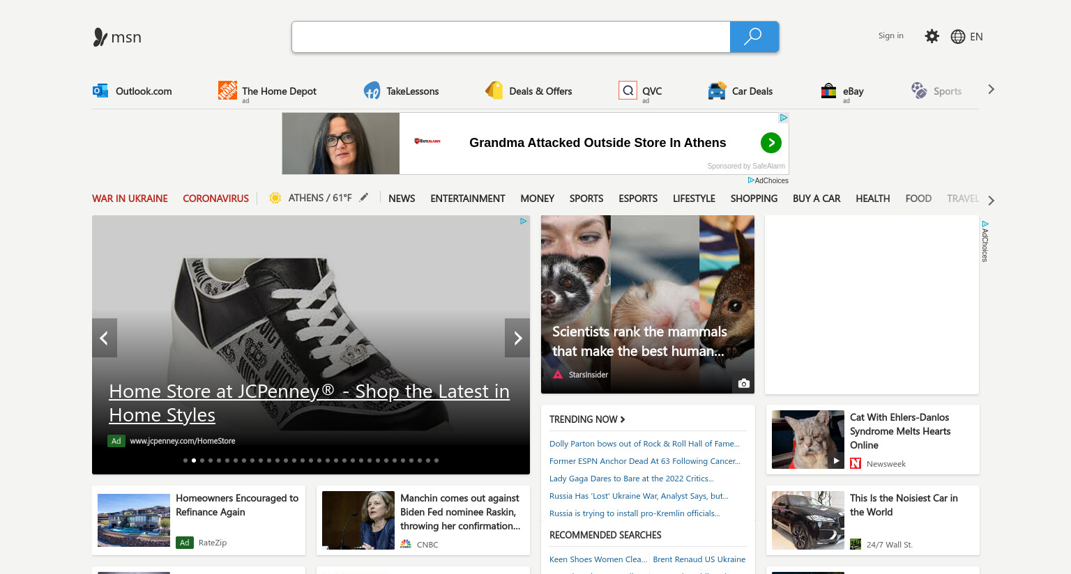This screenshot has height=574, width=1071.
Task: Click AdChoices icon on banner ad
Action: tap(784, 118)
